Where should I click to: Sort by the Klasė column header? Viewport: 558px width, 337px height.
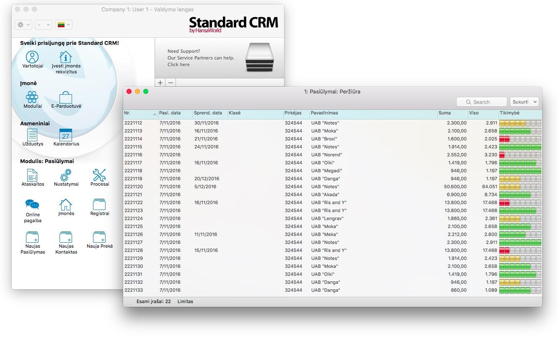[255, 113]
